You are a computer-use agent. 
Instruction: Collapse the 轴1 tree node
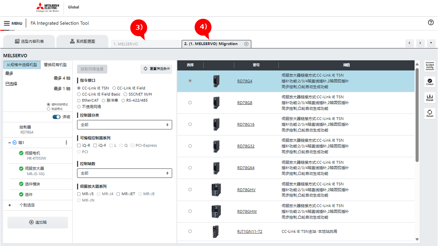point(10,142)
